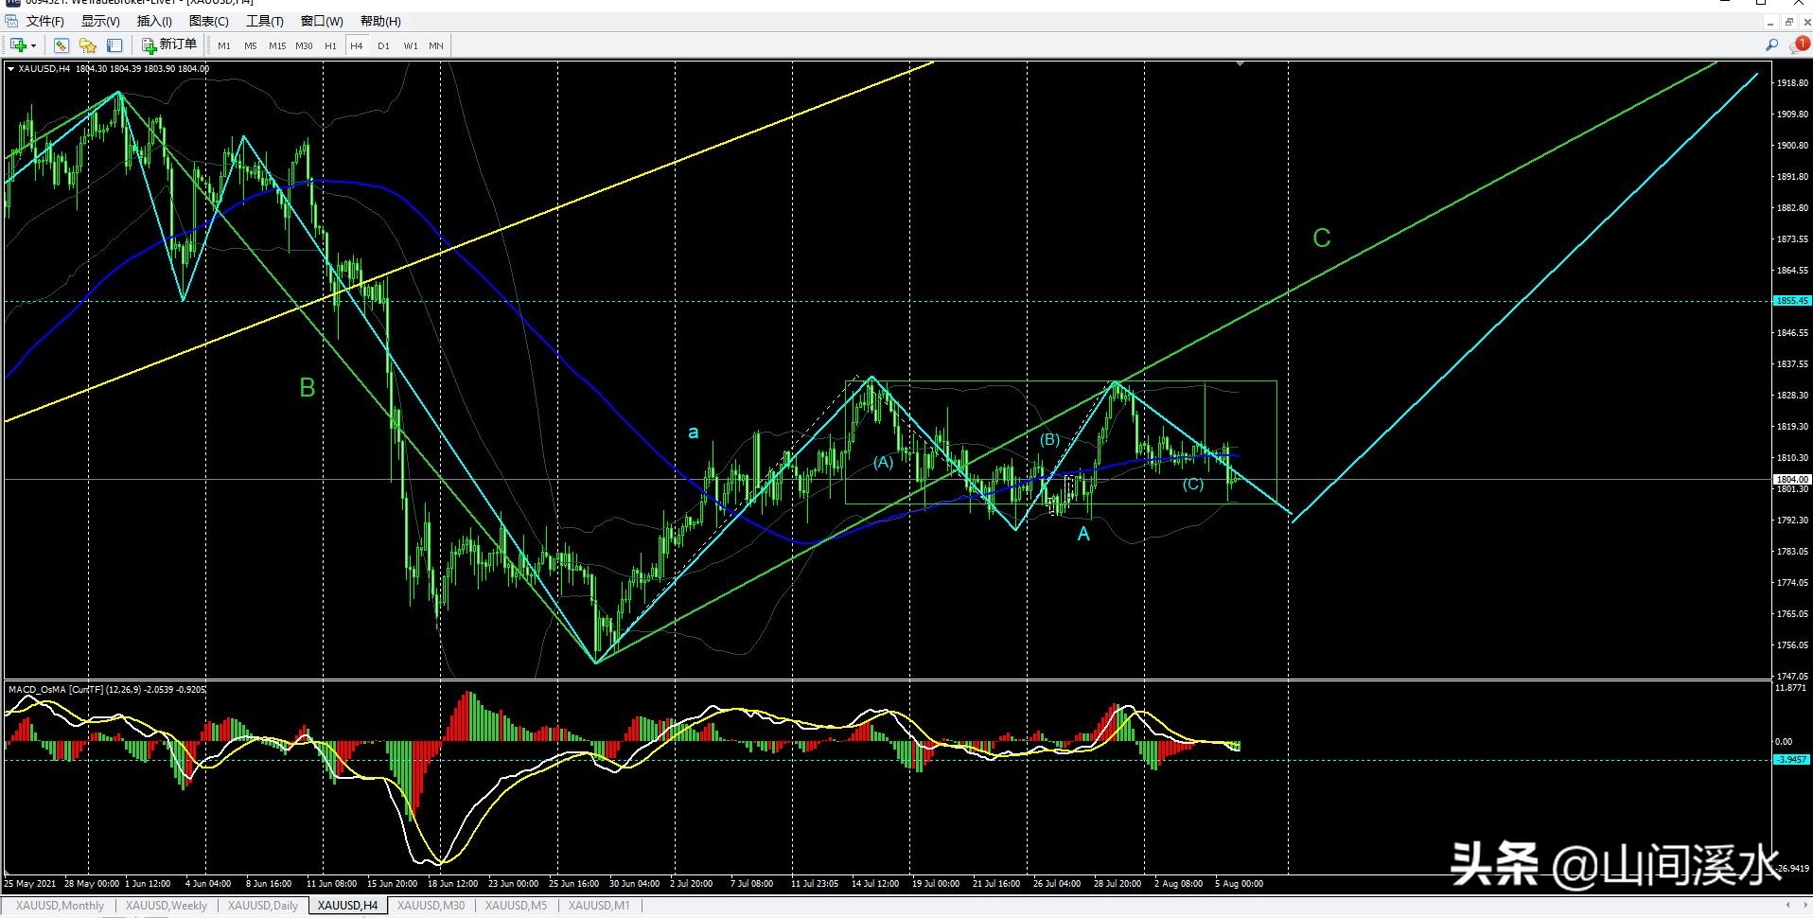This screenshot has height=918, width=1813.
Task: Select the active H4 timeframe button
Action: (357, 45)
